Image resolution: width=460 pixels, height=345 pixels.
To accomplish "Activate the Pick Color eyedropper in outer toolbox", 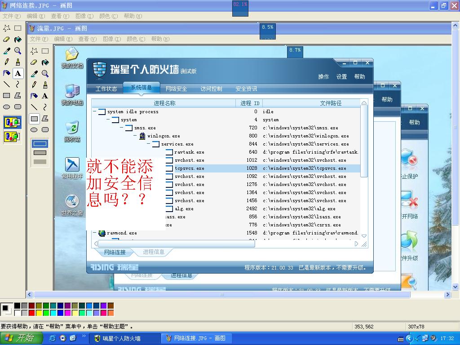I will pos(7,51).
